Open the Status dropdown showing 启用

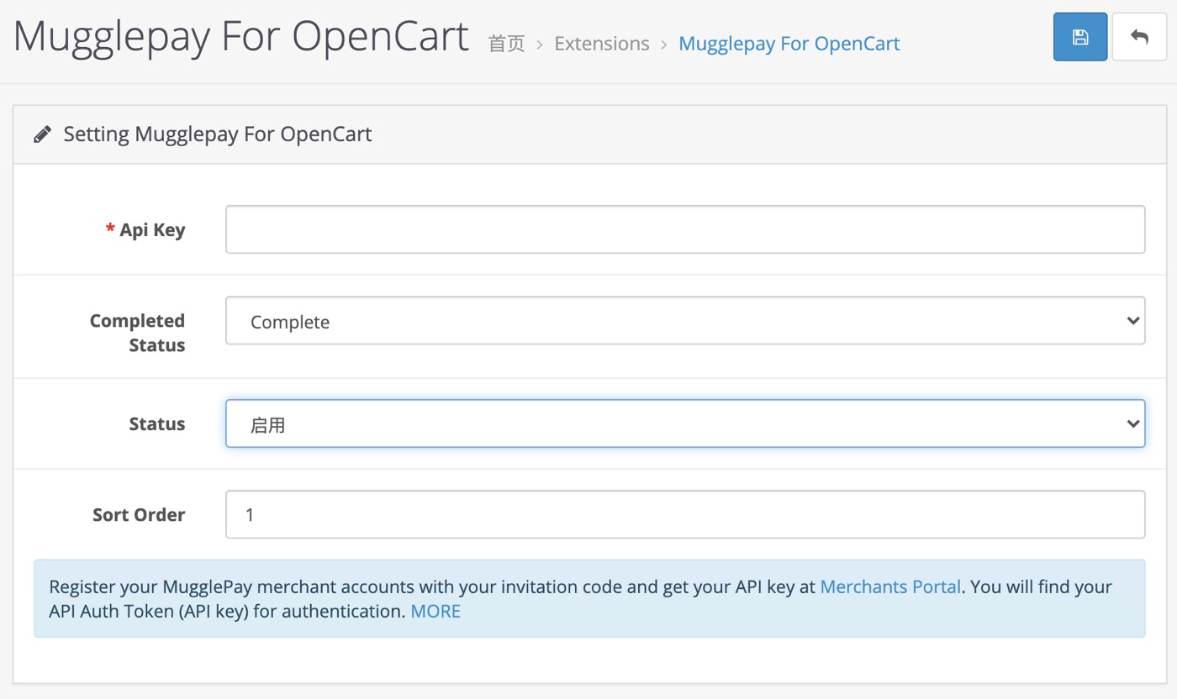685,423
